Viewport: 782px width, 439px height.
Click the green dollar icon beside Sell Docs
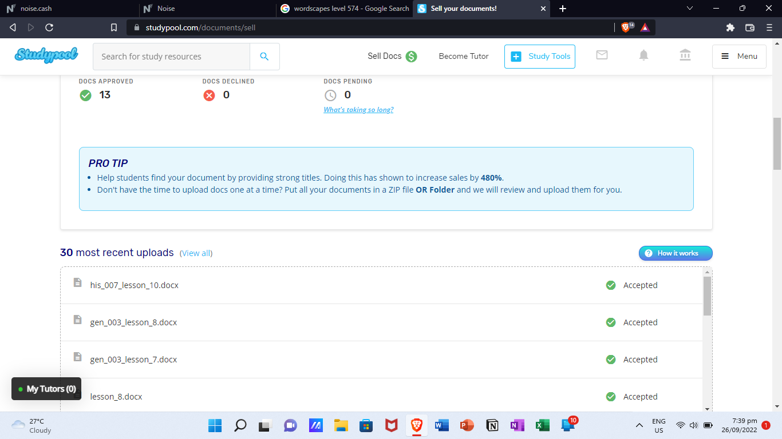click(412, 57)
